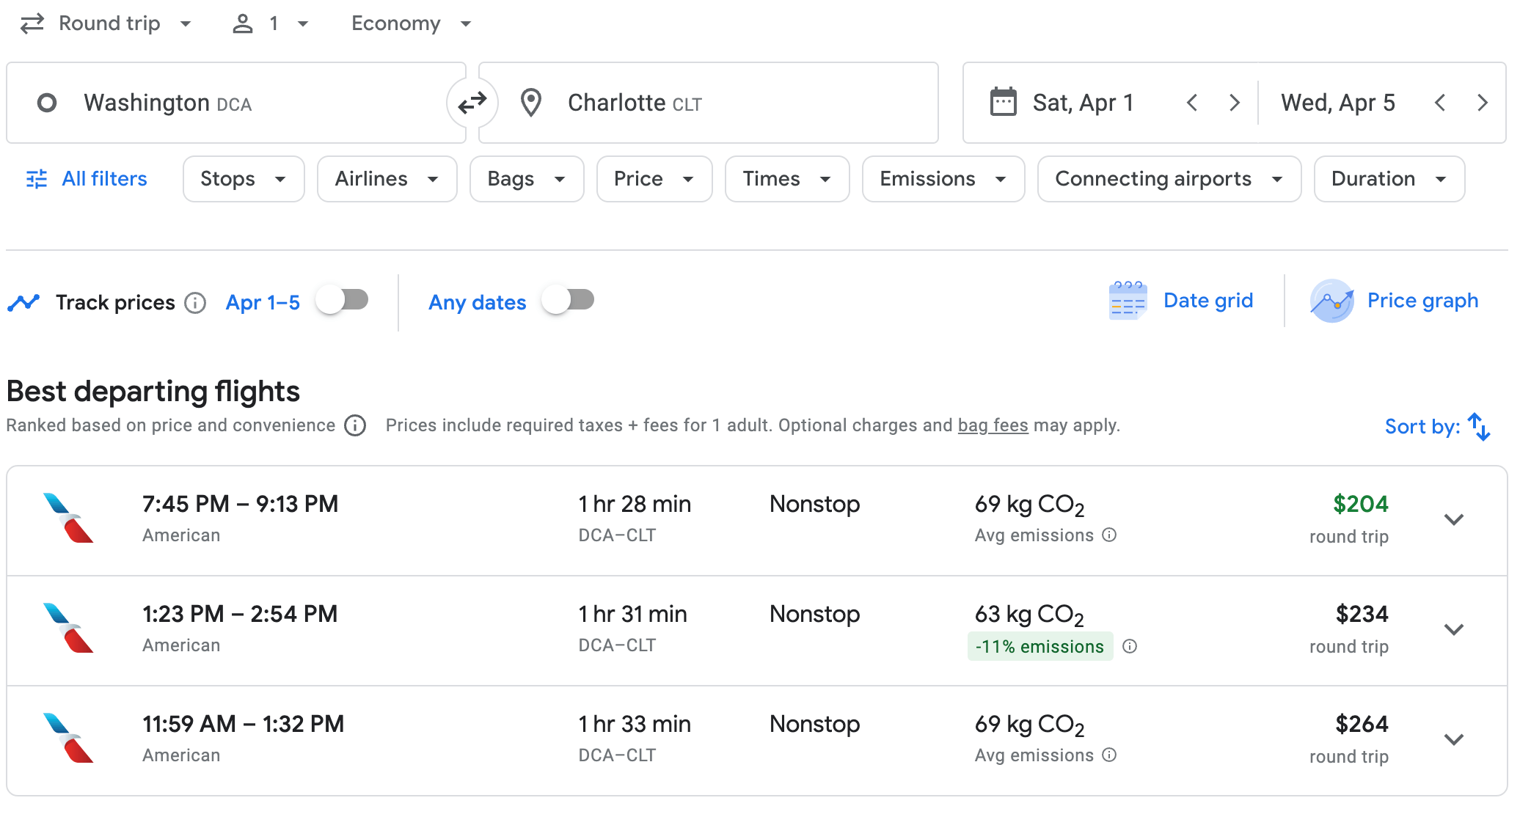This screenshot has height=817, width=1520.
Task: Open the Wed, Apr 5 return date picker
Action: (x=1338, y=103)
